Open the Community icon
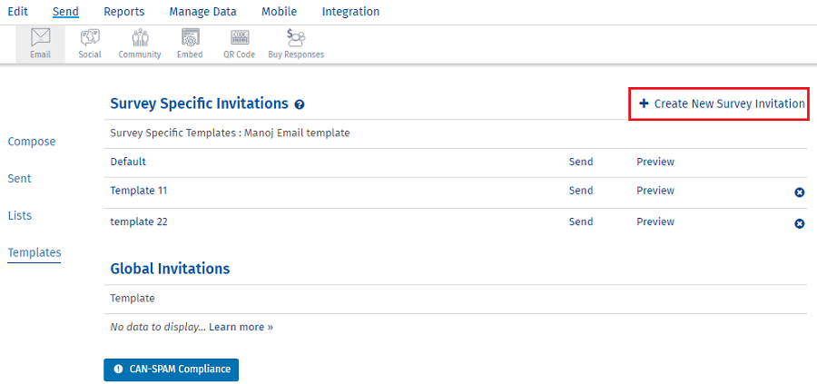 click(x=140, y=38)
